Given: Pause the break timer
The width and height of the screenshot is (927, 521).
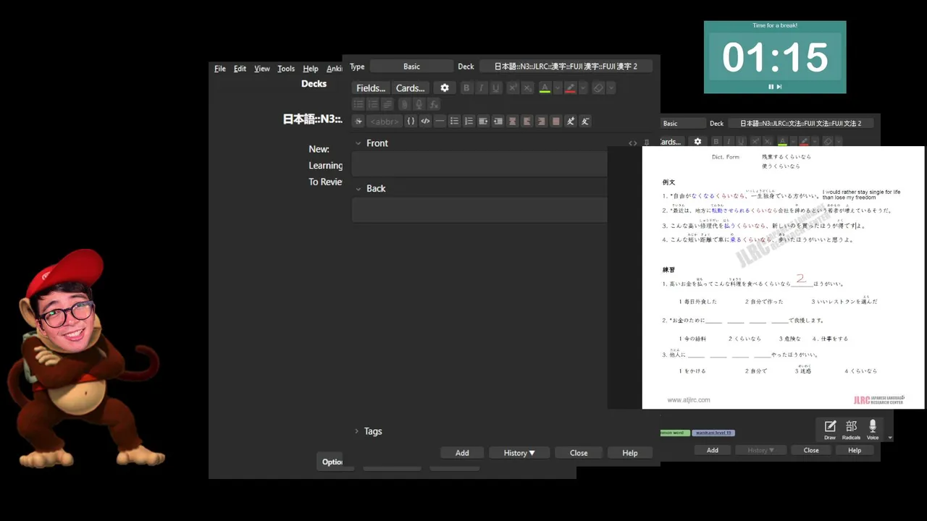Looking at the screenshot, I should coord(771,87).
